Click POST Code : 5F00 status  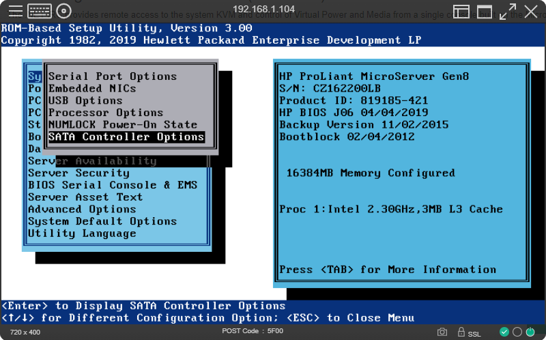(x=253, y=331)
